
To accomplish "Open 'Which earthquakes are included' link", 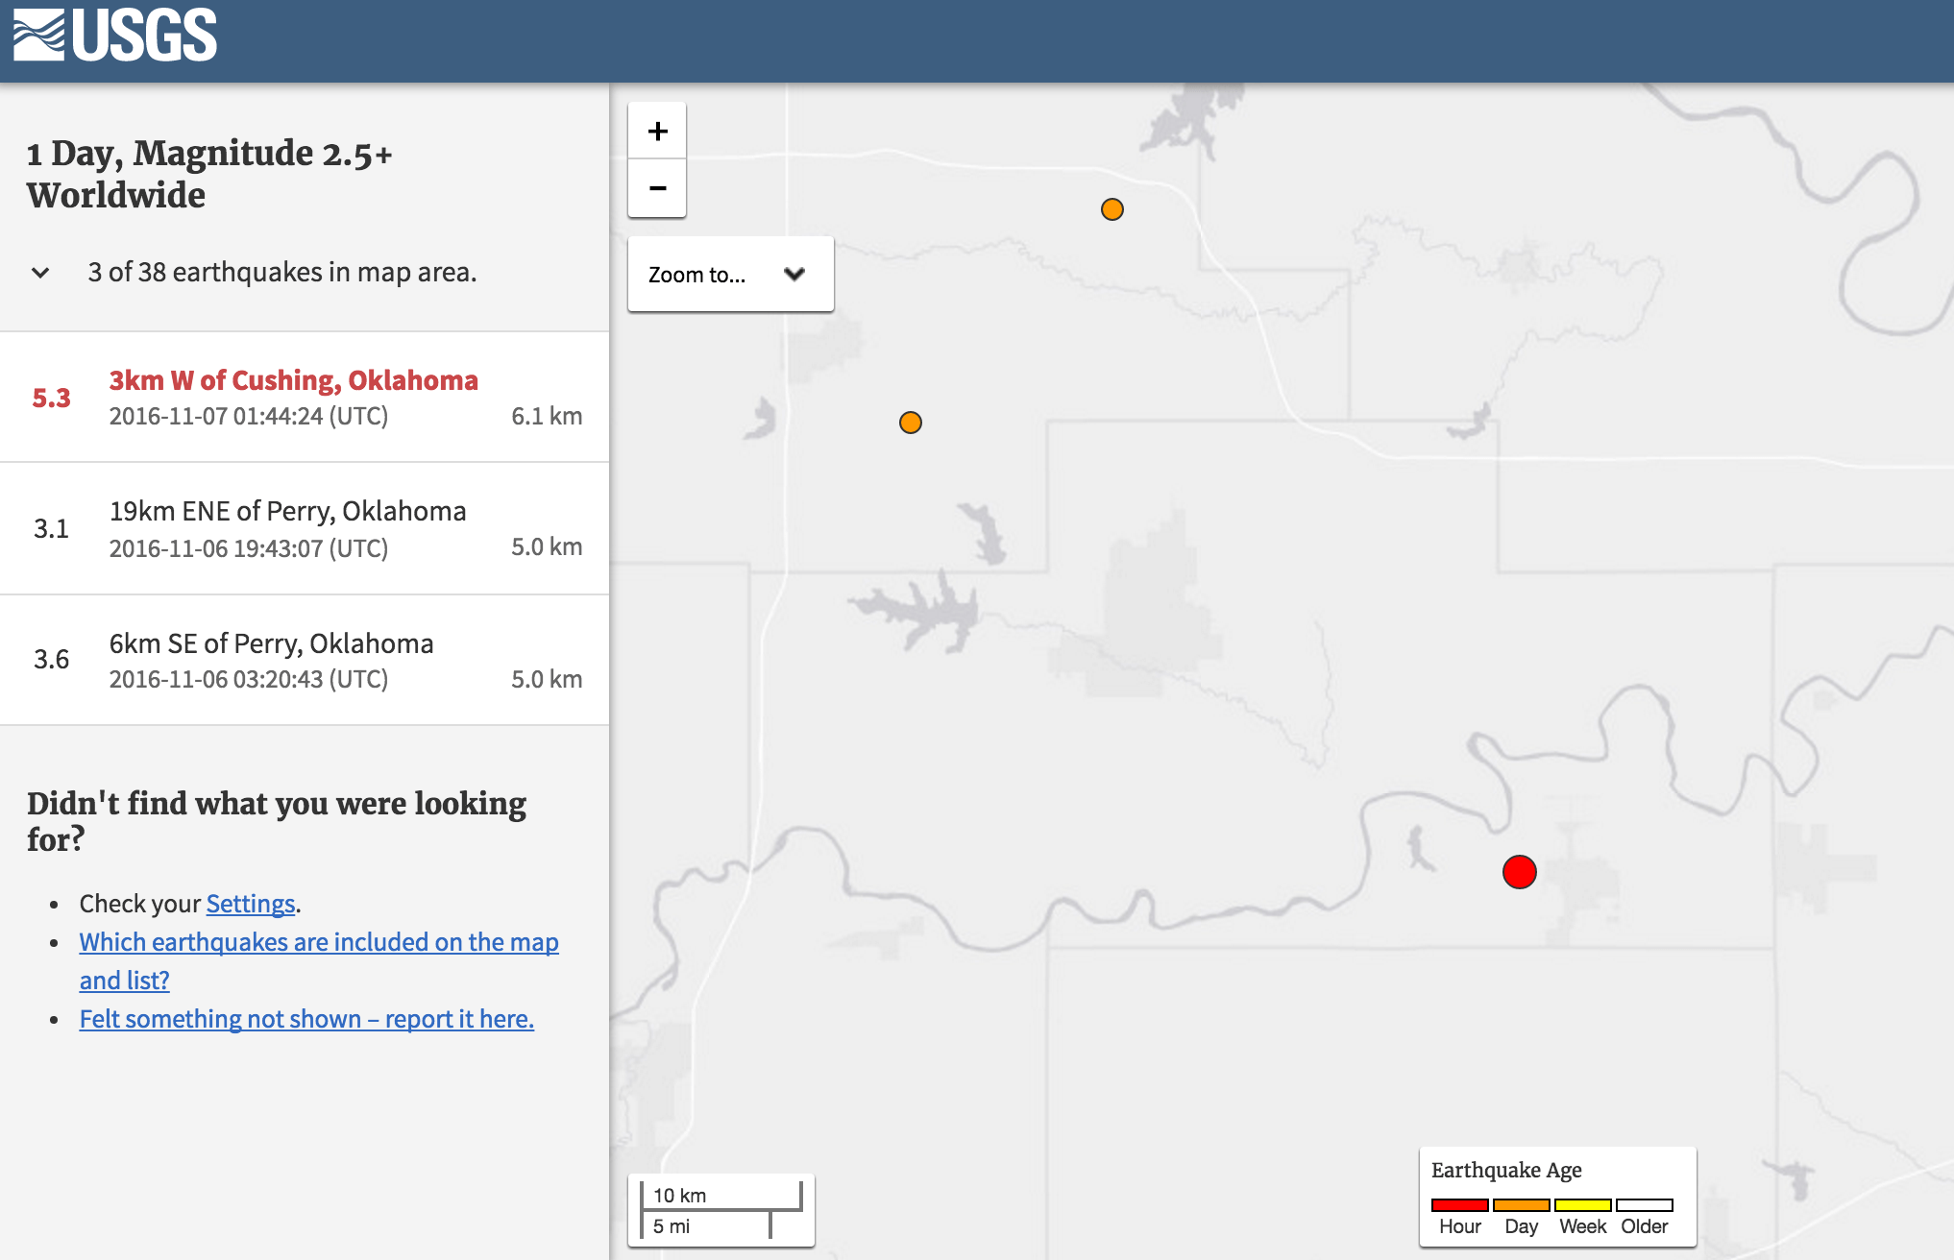I will coord(318,942).
